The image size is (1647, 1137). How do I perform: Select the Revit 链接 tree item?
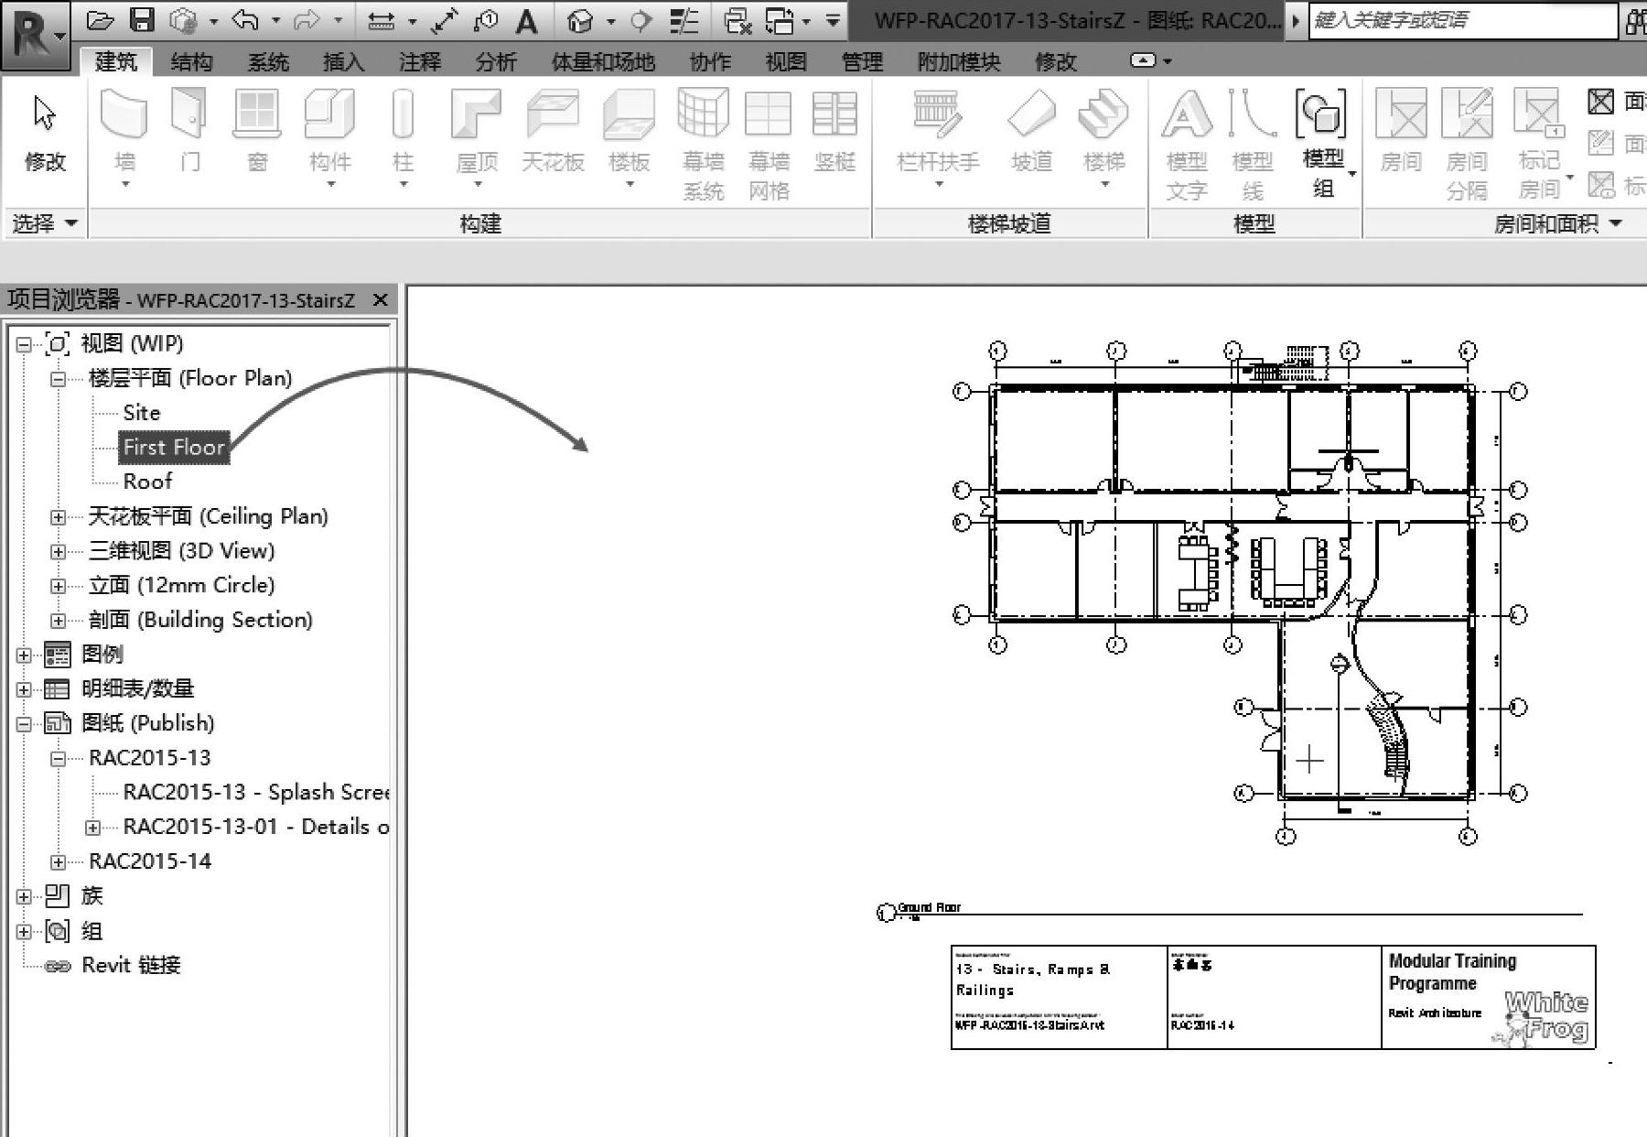[131, 965]
